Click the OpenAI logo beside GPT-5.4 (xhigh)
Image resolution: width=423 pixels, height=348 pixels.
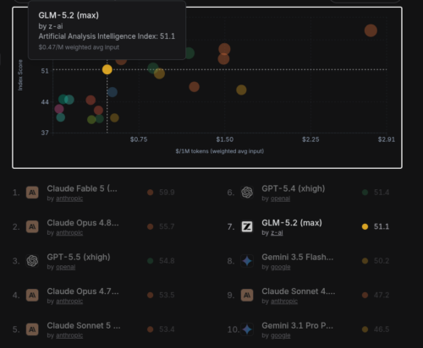click(247, 193)
